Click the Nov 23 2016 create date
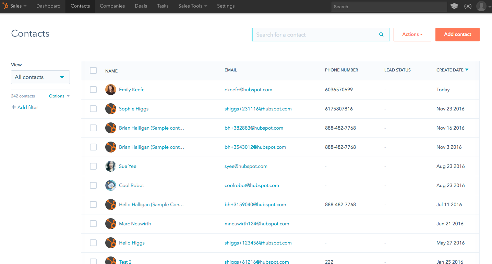Screen dimensions: 492x264 click(451, 109)
